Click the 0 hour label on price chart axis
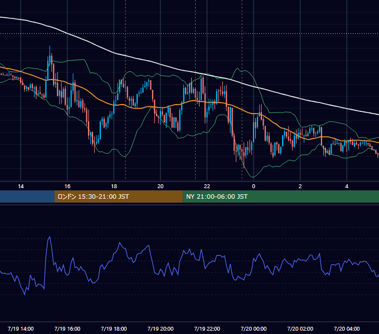379x334 pixels. [254, 186]
